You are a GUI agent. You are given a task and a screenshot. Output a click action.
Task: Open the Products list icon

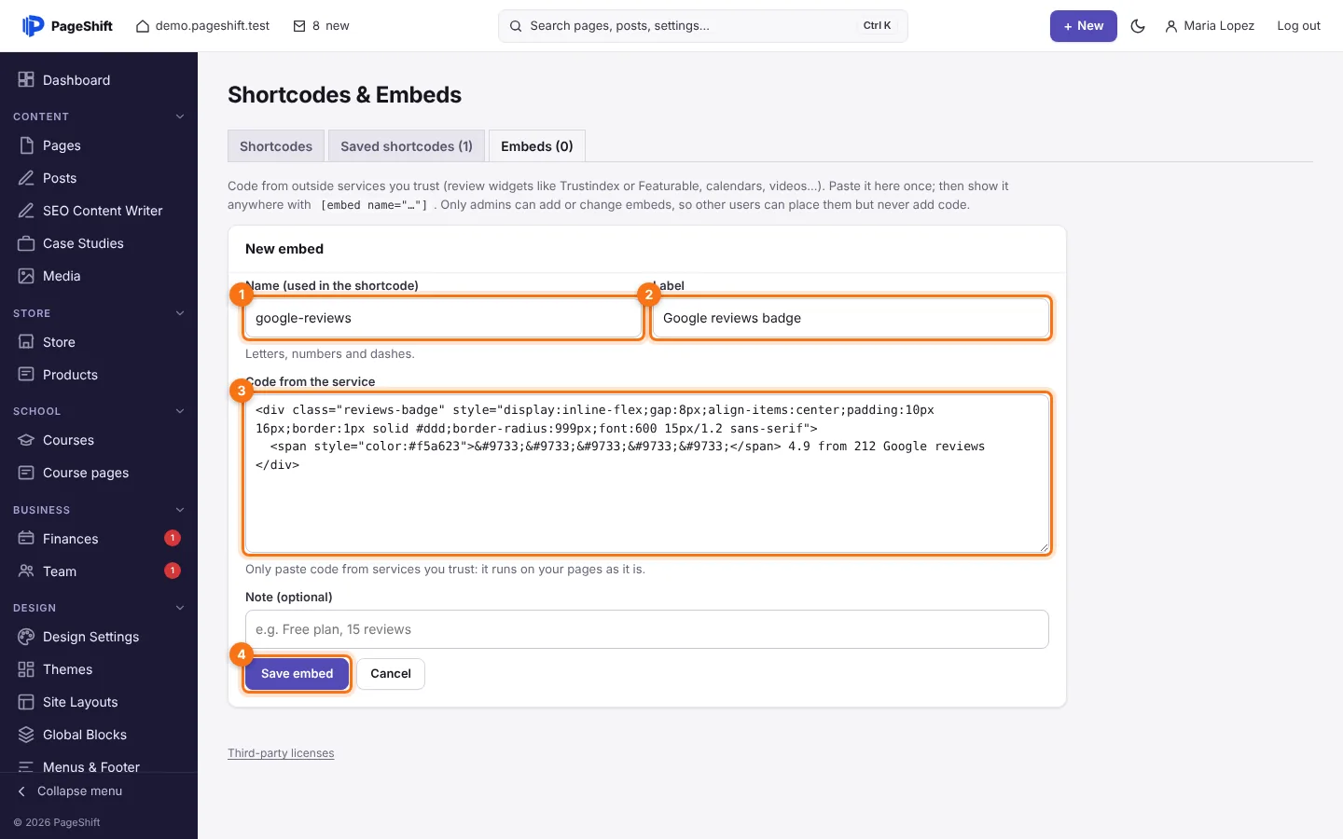point(26,375)
